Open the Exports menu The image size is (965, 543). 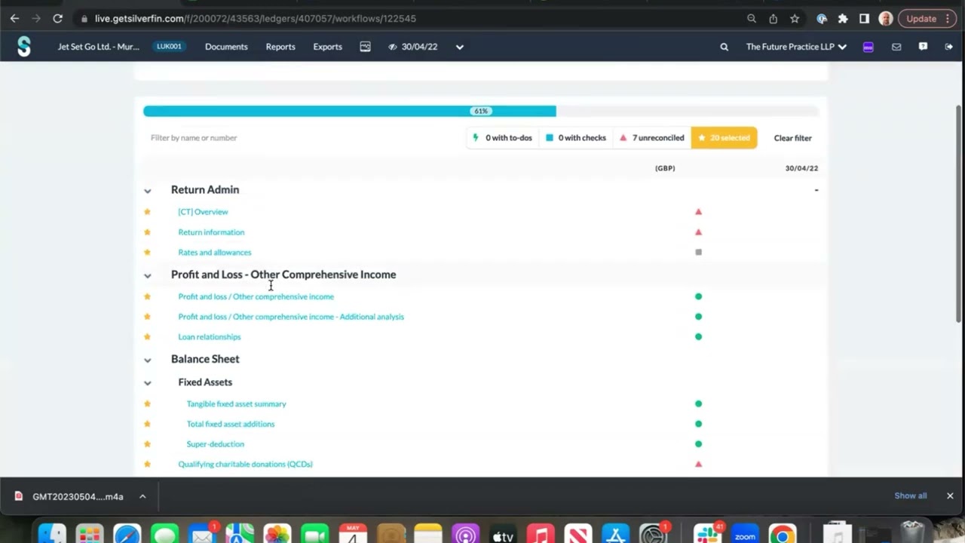point(327,47)
